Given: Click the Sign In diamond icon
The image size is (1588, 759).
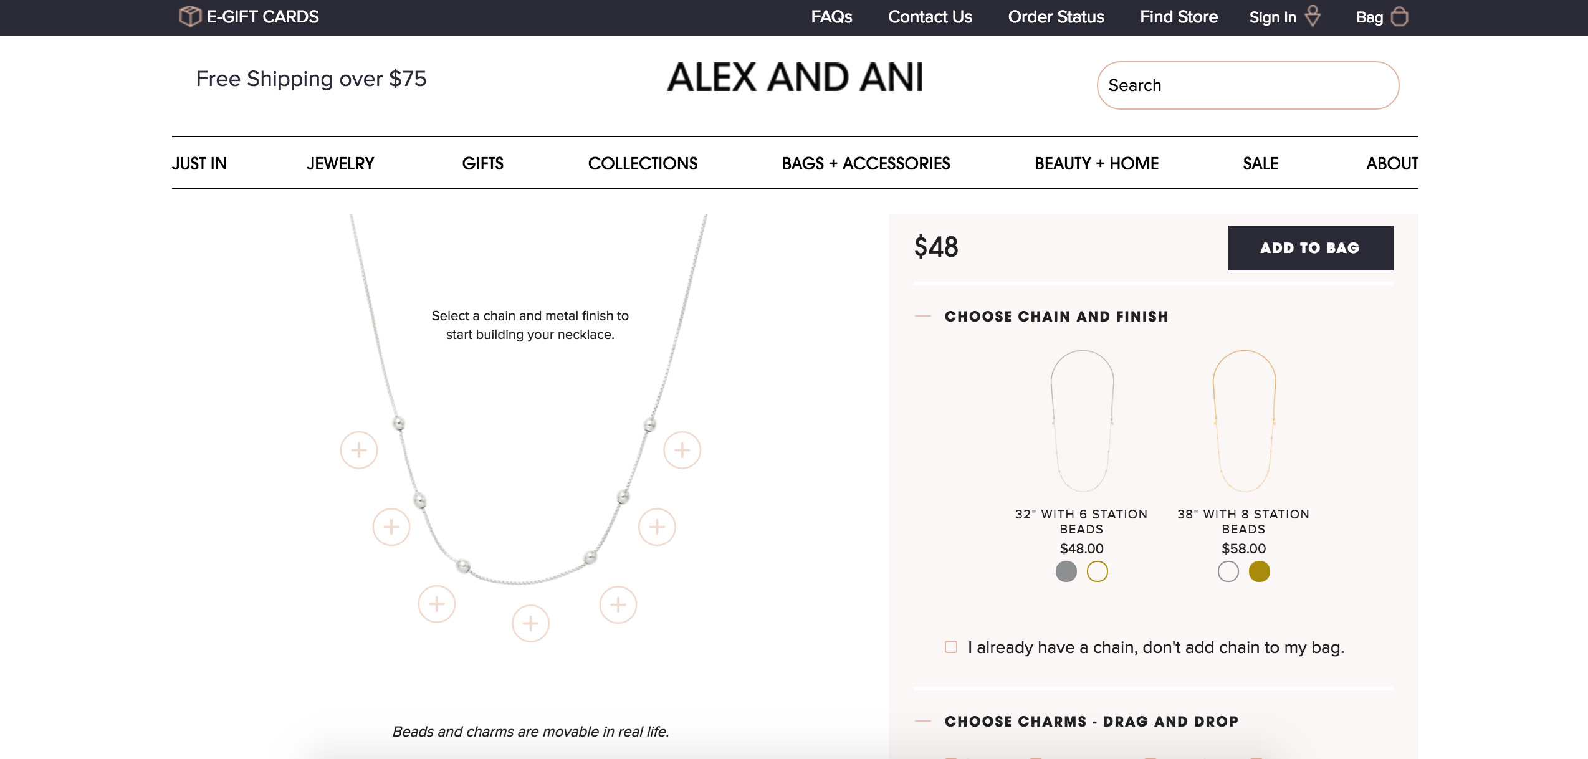Looking at the screenshot, I should [x=1313, y=16].
